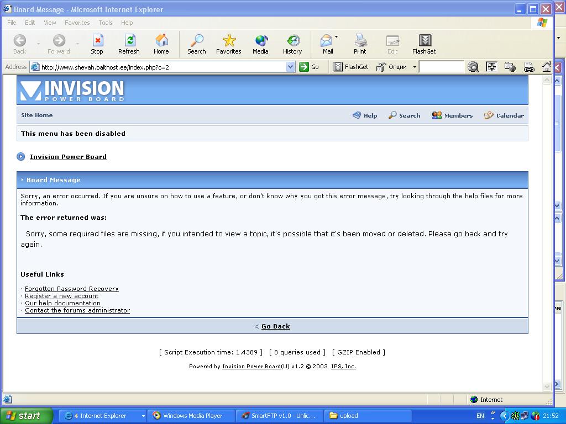Launch FlashGet from the main toolbar
The width and height of the screenshot is (566, 424).
(x=424, y=44)
